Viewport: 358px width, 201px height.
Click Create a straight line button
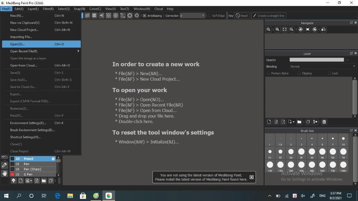coord(269,15)
